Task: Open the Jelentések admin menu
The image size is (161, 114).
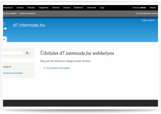Action: (92, 8)
